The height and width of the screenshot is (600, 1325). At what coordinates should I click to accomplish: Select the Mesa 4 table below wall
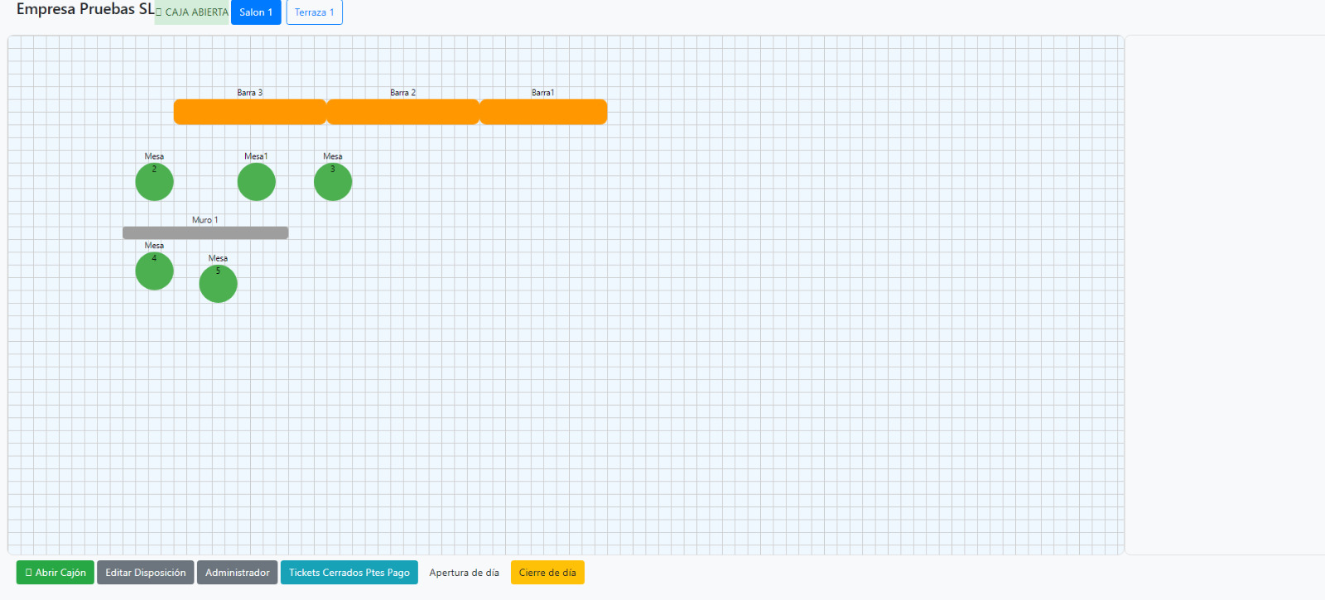pos(154,271)
